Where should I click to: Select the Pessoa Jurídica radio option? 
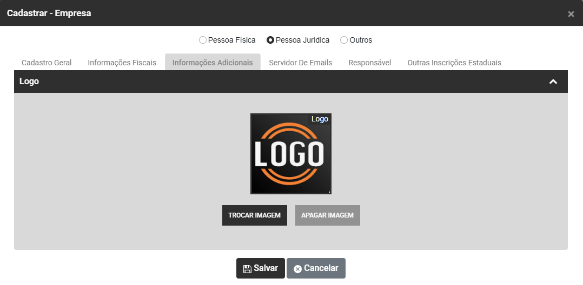coord(270,40)
